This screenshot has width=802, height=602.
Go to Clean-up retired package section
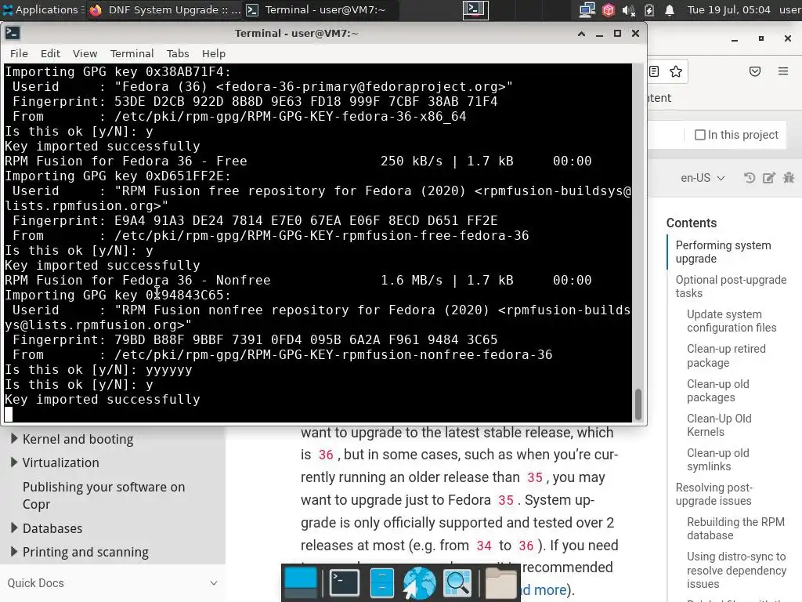point(726,356)
